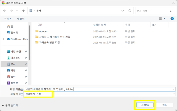Expand the address bar history dropdown
The height and width of the screenshot is (111, 177).
[123, 11]
